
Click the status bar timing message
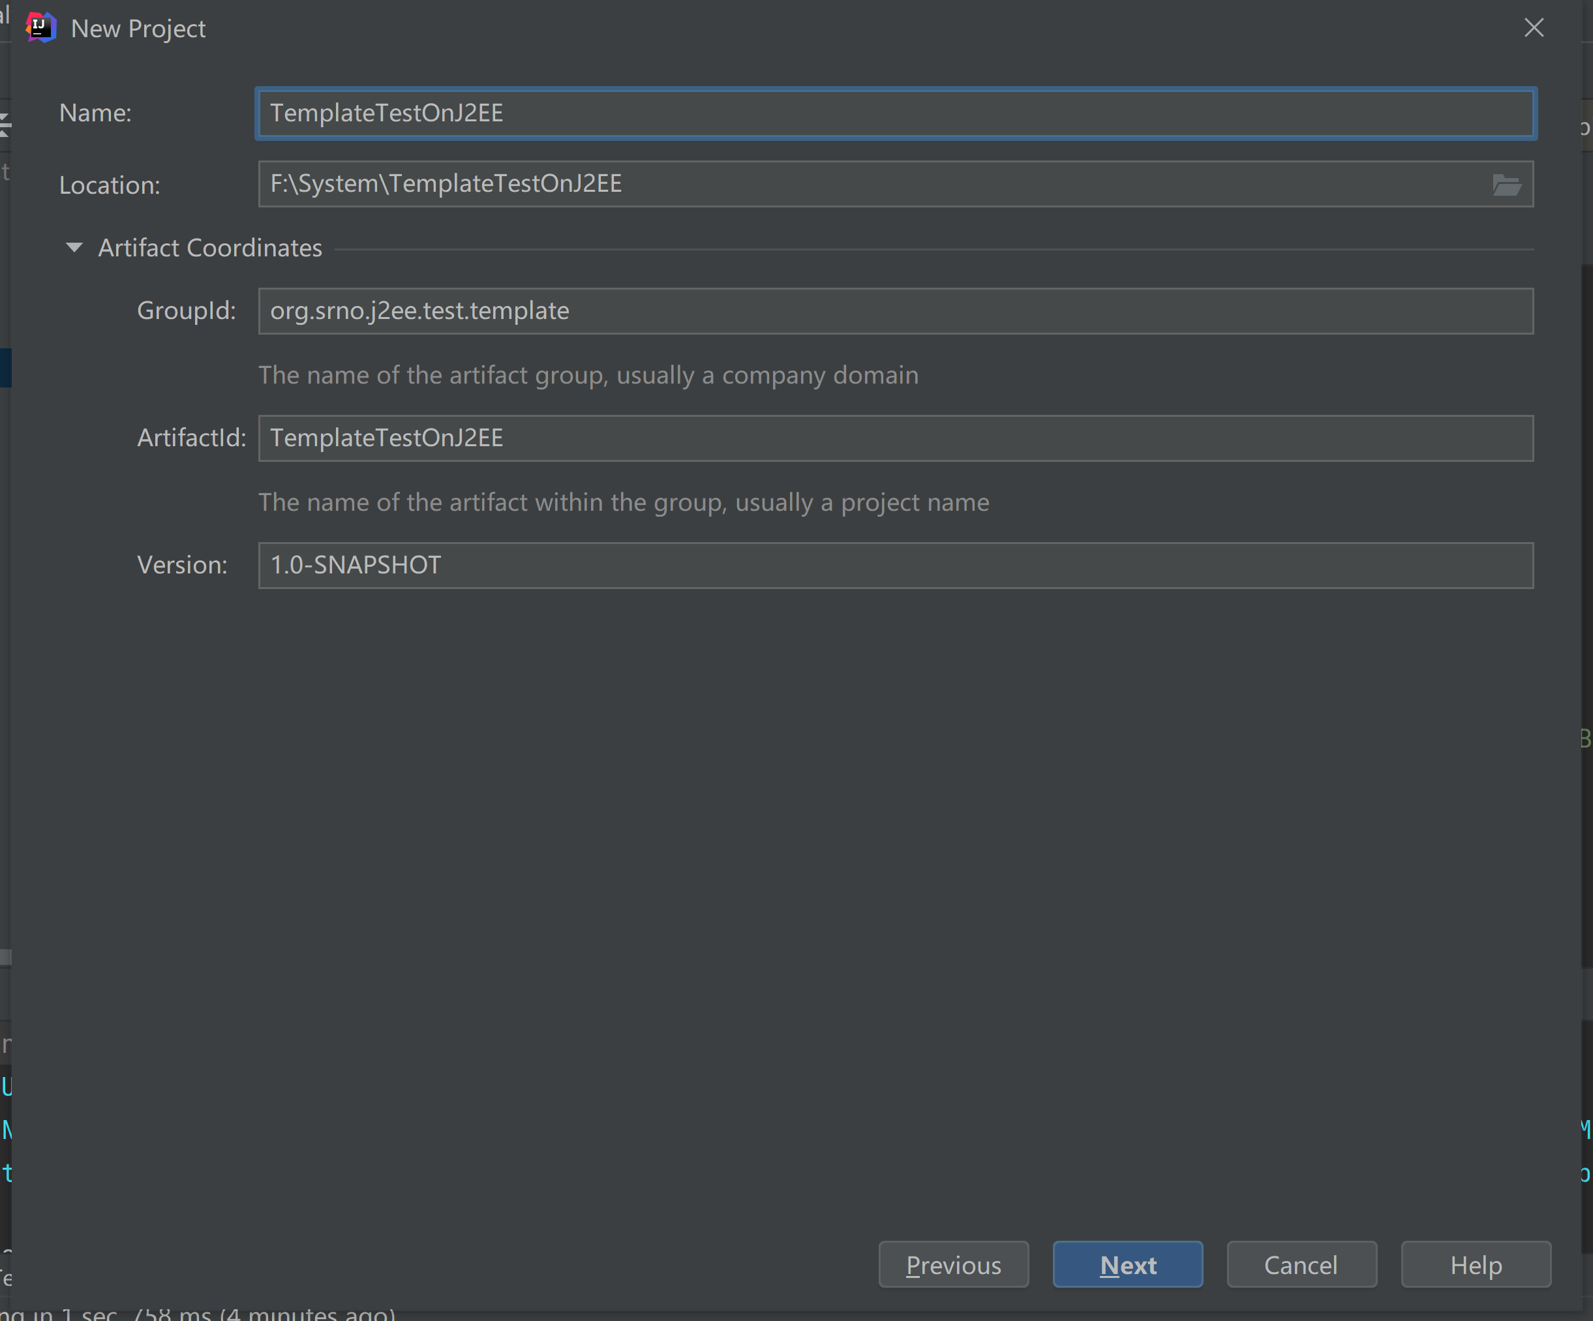coord(197,1313)
